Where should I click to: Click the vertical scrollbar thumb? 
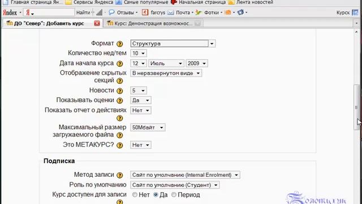pyautogui.click(x=357, y=108)
